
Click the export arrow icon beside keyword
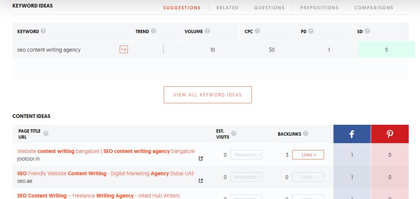[x=123, y=49]
